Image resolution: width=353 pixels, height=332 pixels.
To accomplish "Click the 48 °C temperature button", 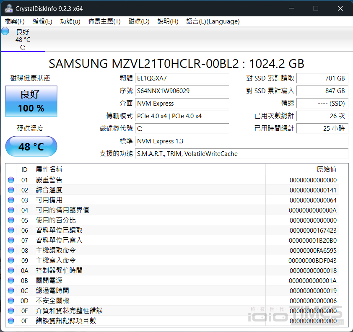I will tap(31, 147).
